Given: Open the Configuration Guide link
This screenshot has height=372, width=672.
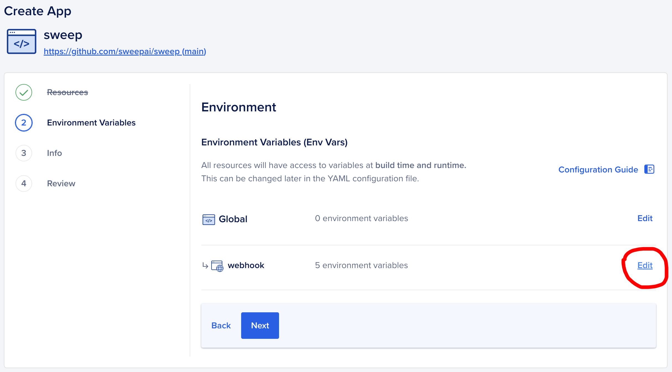Looking at the screenshot, I should pos(598,169).
